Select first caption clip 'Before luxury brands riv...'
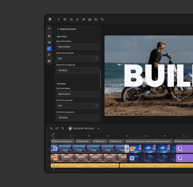193x187 pixels. coord(63,141)
